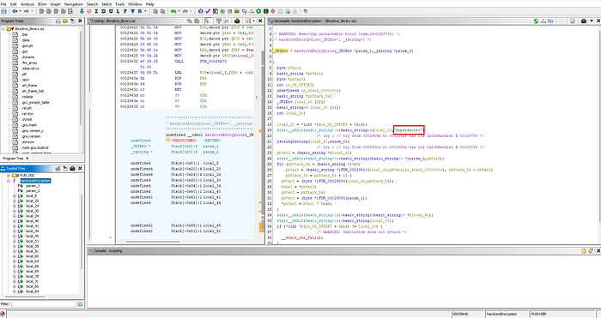Collapse libnative_library.so root node

pos(3,28)
